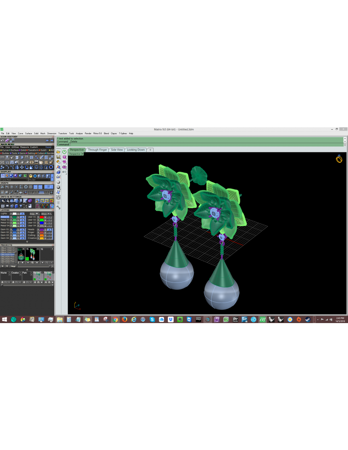Click the funnel filter icon
This screenshot has width=348, height=450.
(x=20, y=206)
